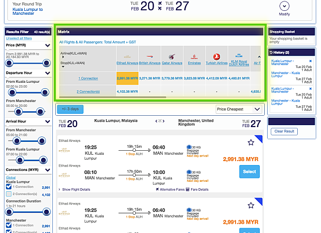
Task: Toggle Manchester 1 Connection checkbox
Action: 8,225
